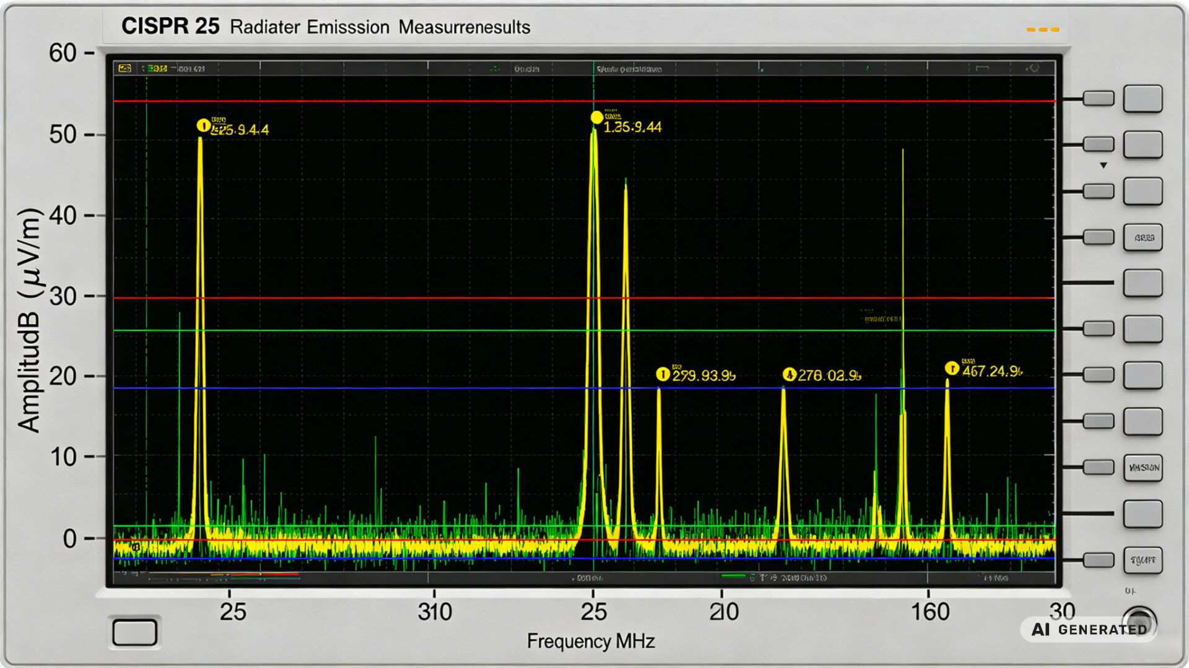Click the marker readout 1.35.9.44

tap(632, 127)
